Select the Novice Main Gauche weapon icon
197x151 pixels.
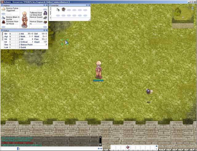[3, 18]
